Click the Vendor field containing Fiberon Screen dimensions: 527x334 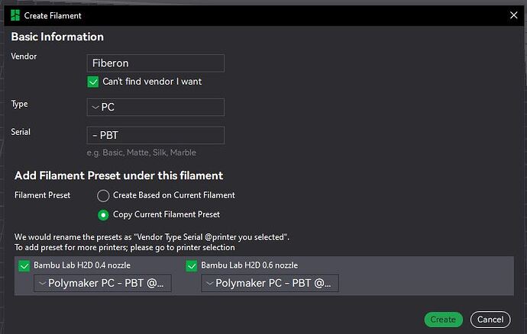[x=156, y=63]
